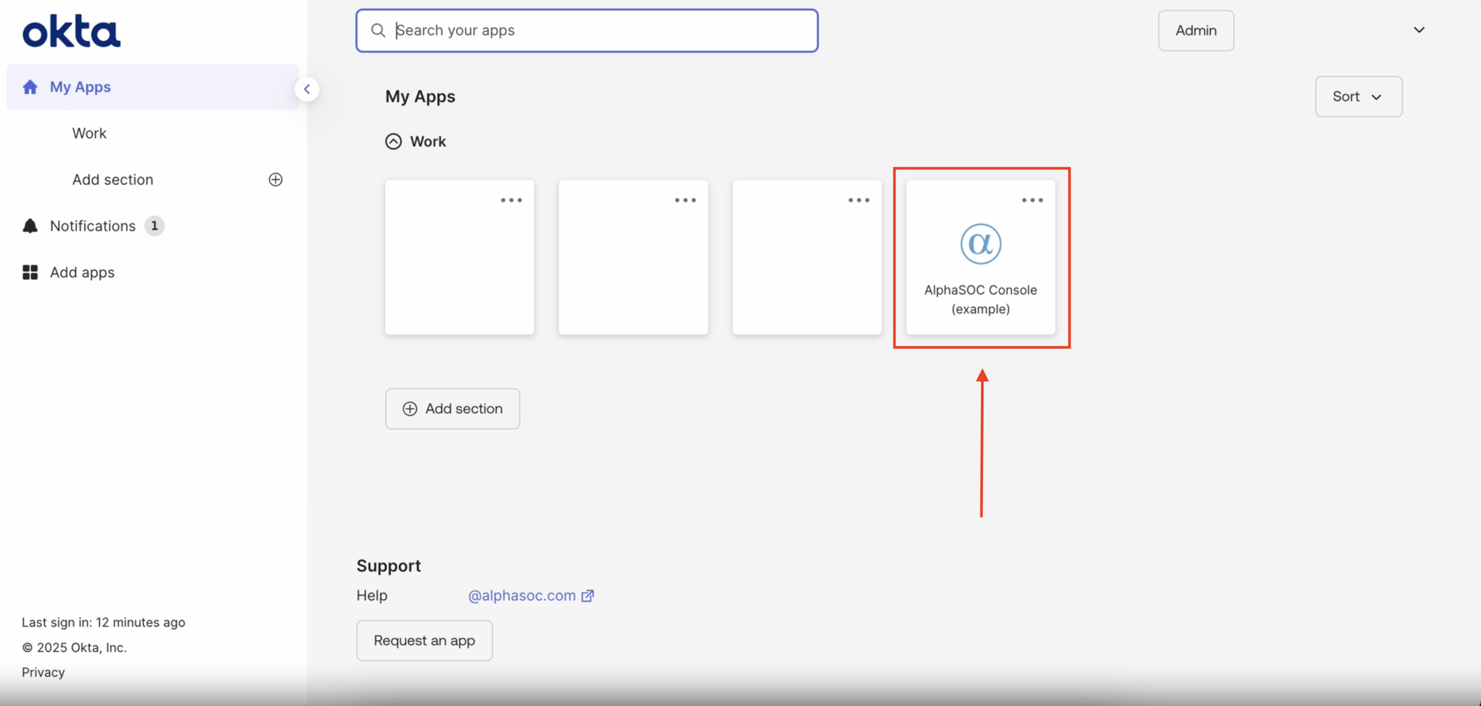Open Notifications in the sidebar
Image resolution: width=1481 pixels, height=706 pixels.
[93, 226]
